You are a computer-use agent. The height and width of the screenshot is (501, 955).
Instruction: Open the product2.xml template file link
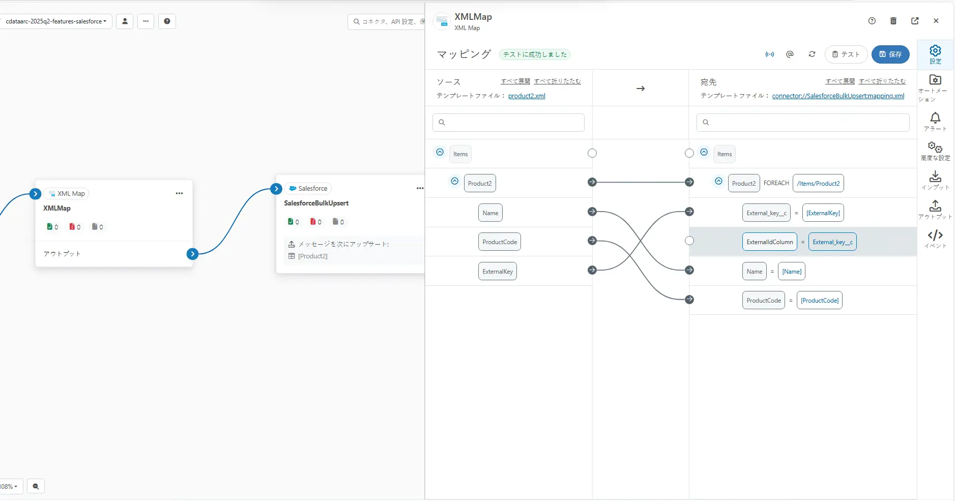pos(527,96)
